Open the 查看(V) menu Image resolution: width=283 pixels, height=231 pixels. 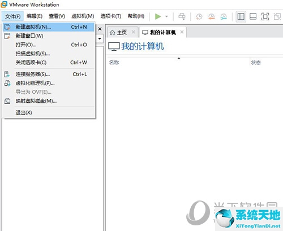[x=57, y=16]
